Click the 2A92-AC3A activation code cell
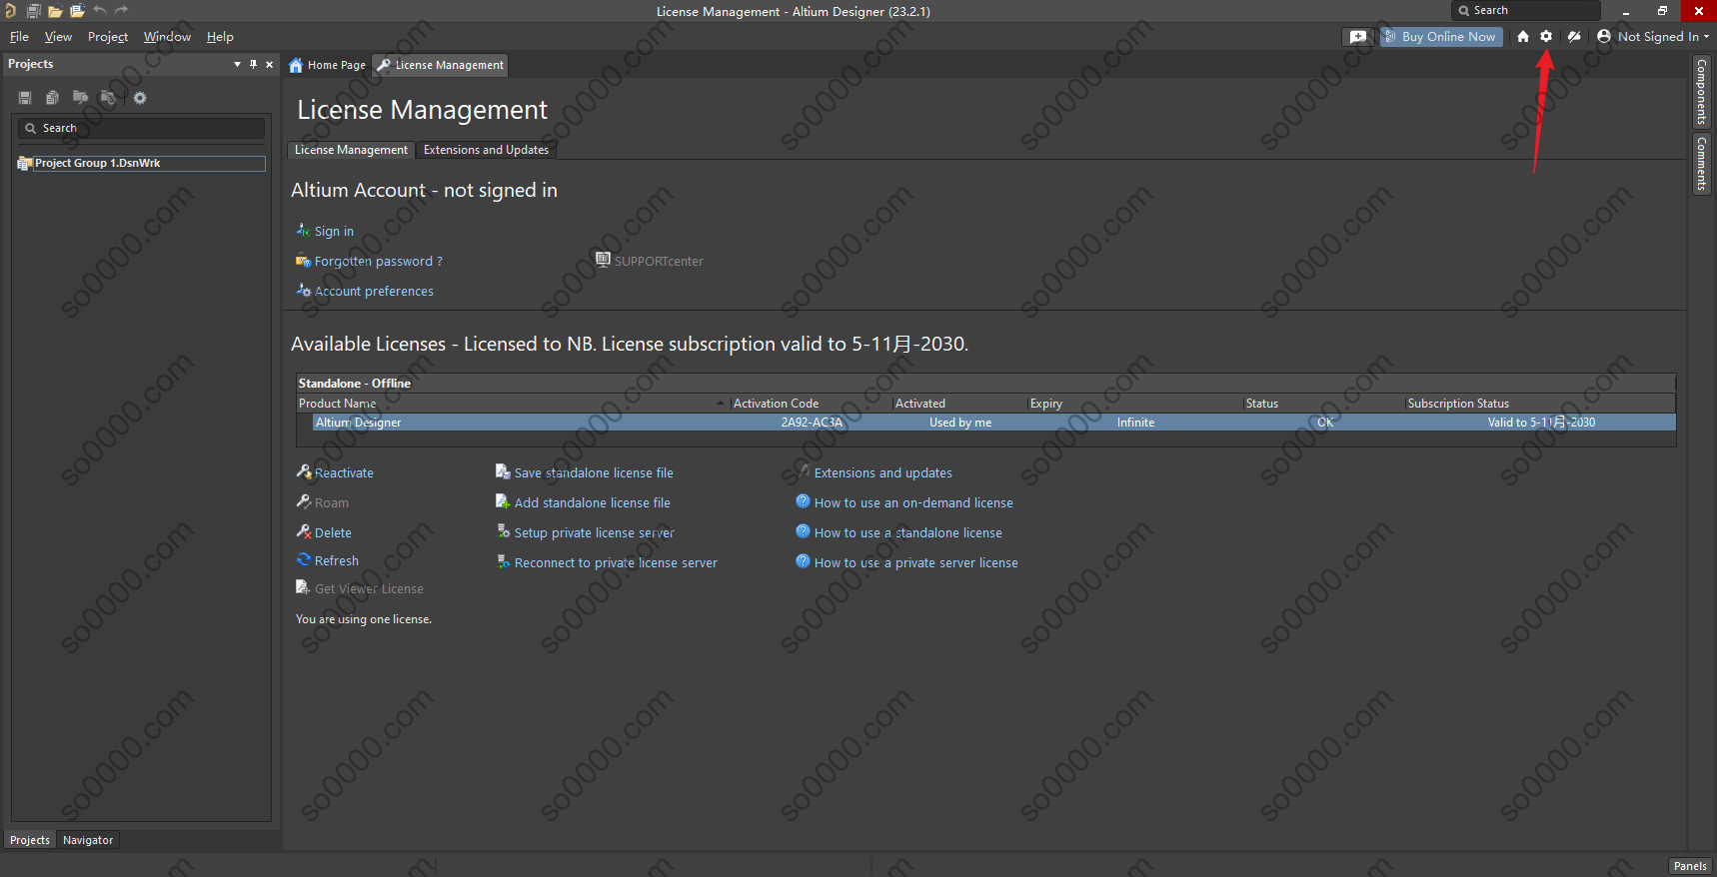The height and width of the screenshot is (877, 1717). (x=812, y=423)
